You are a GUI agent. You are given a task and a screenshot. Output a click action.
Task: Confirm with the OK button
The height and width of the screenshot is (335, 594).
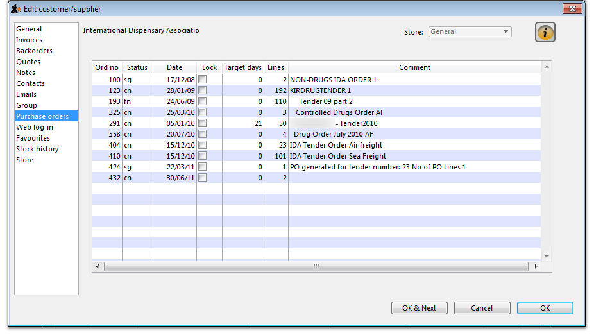545,308
